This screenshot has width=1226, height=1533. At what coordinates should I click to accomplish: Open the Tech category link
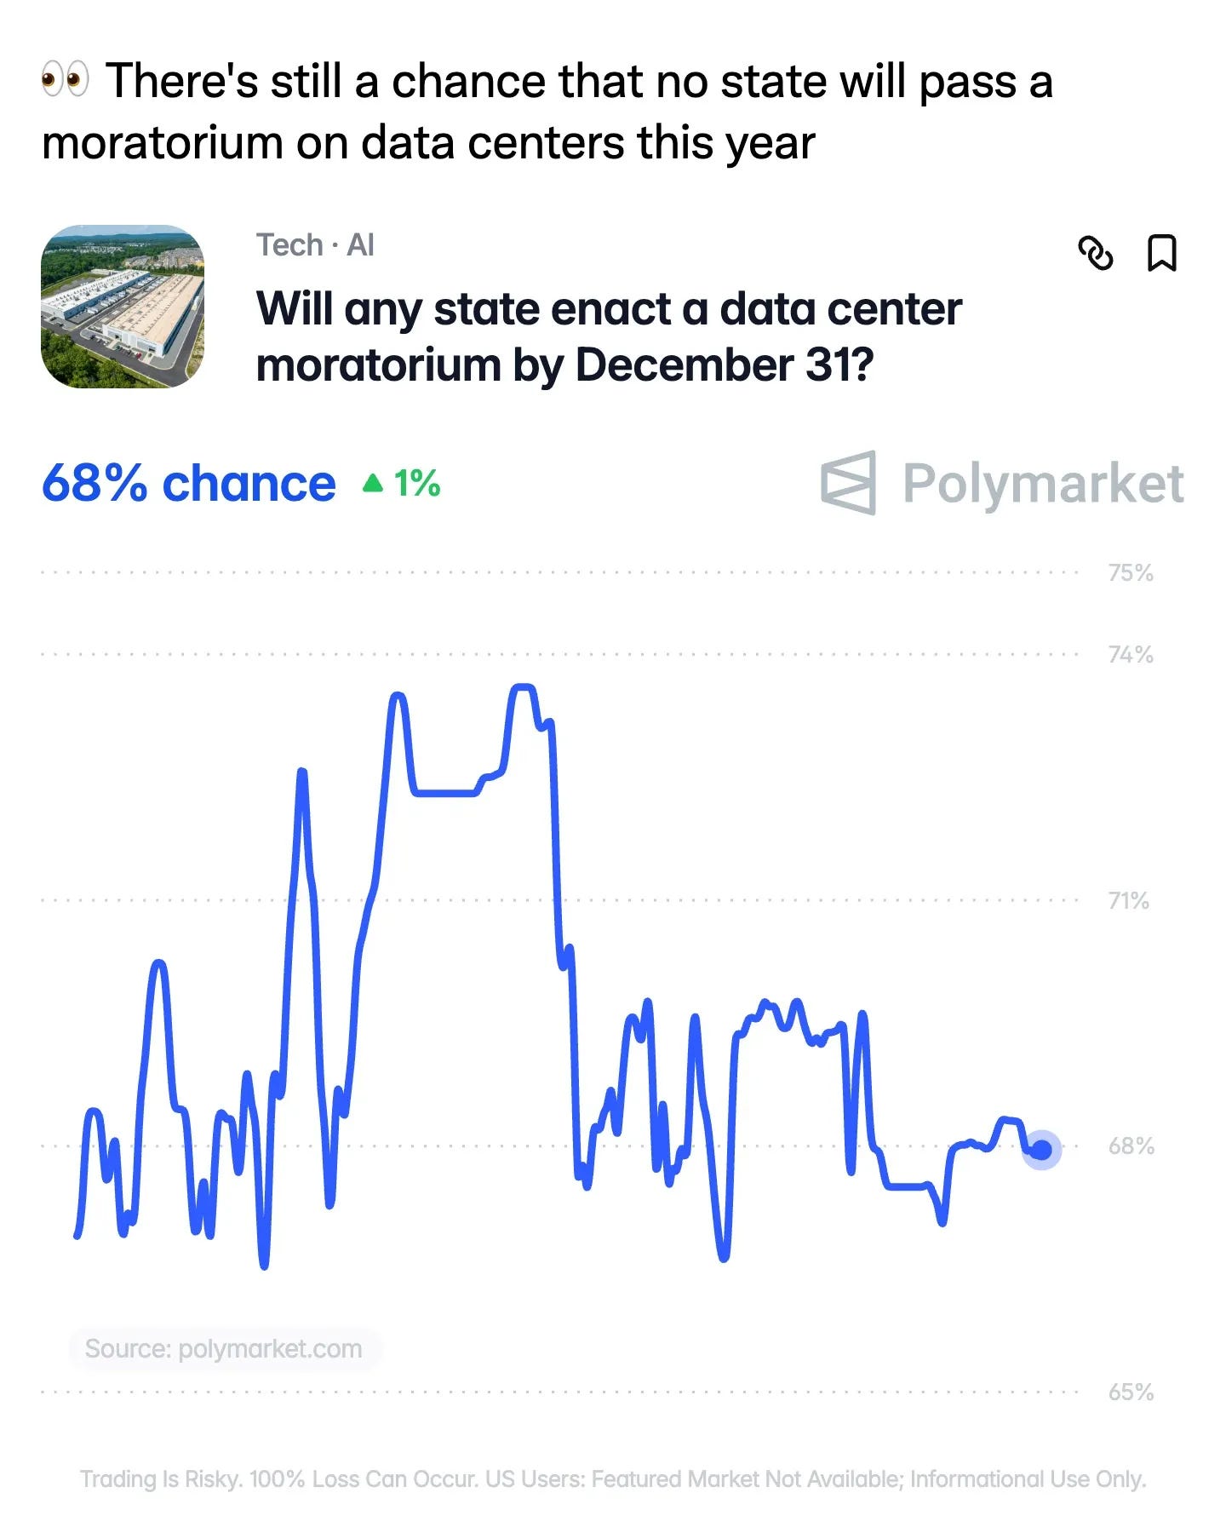[289, 245]
